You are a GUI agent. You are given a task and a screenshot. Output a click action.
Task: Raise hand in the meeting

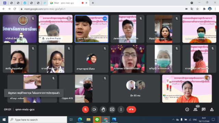103,109
